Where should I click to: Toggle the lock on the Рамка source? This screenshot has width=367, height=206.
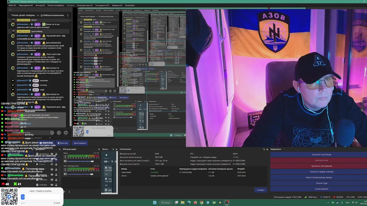click(x=56, y=164)
